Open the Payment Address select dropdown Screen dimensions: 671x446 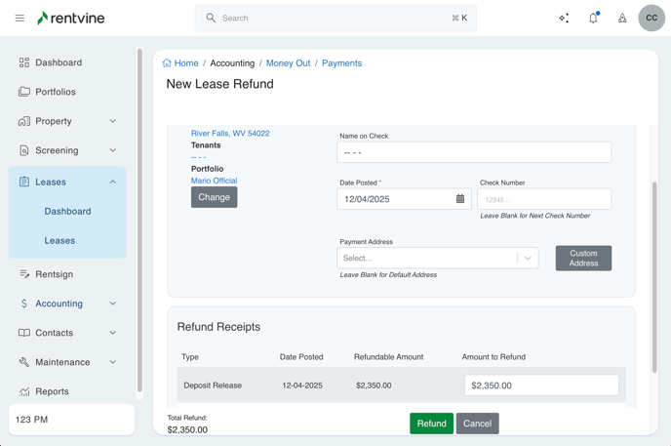pos(437,259)
